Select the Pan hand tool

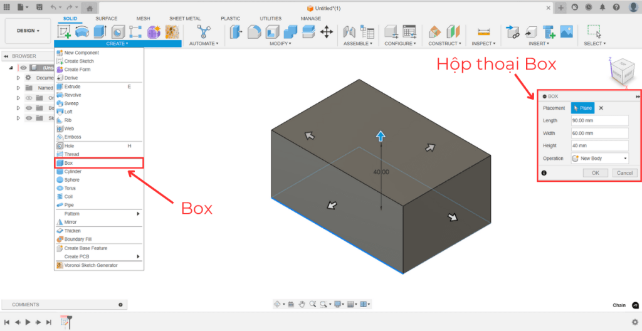tap(302, 304)
